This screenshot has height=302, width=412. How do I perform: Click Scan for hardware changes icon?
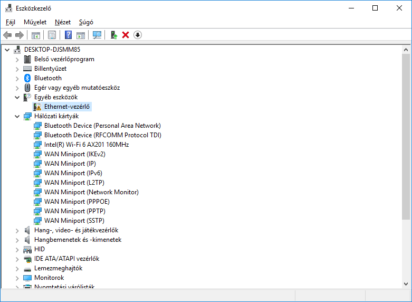(x=97, y=35)
